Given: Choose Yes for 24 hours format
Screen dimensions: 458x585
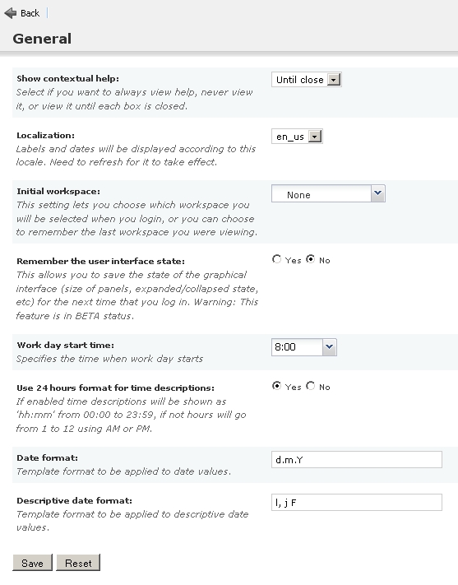Looking at the screenshot, I should pos(276,386).
